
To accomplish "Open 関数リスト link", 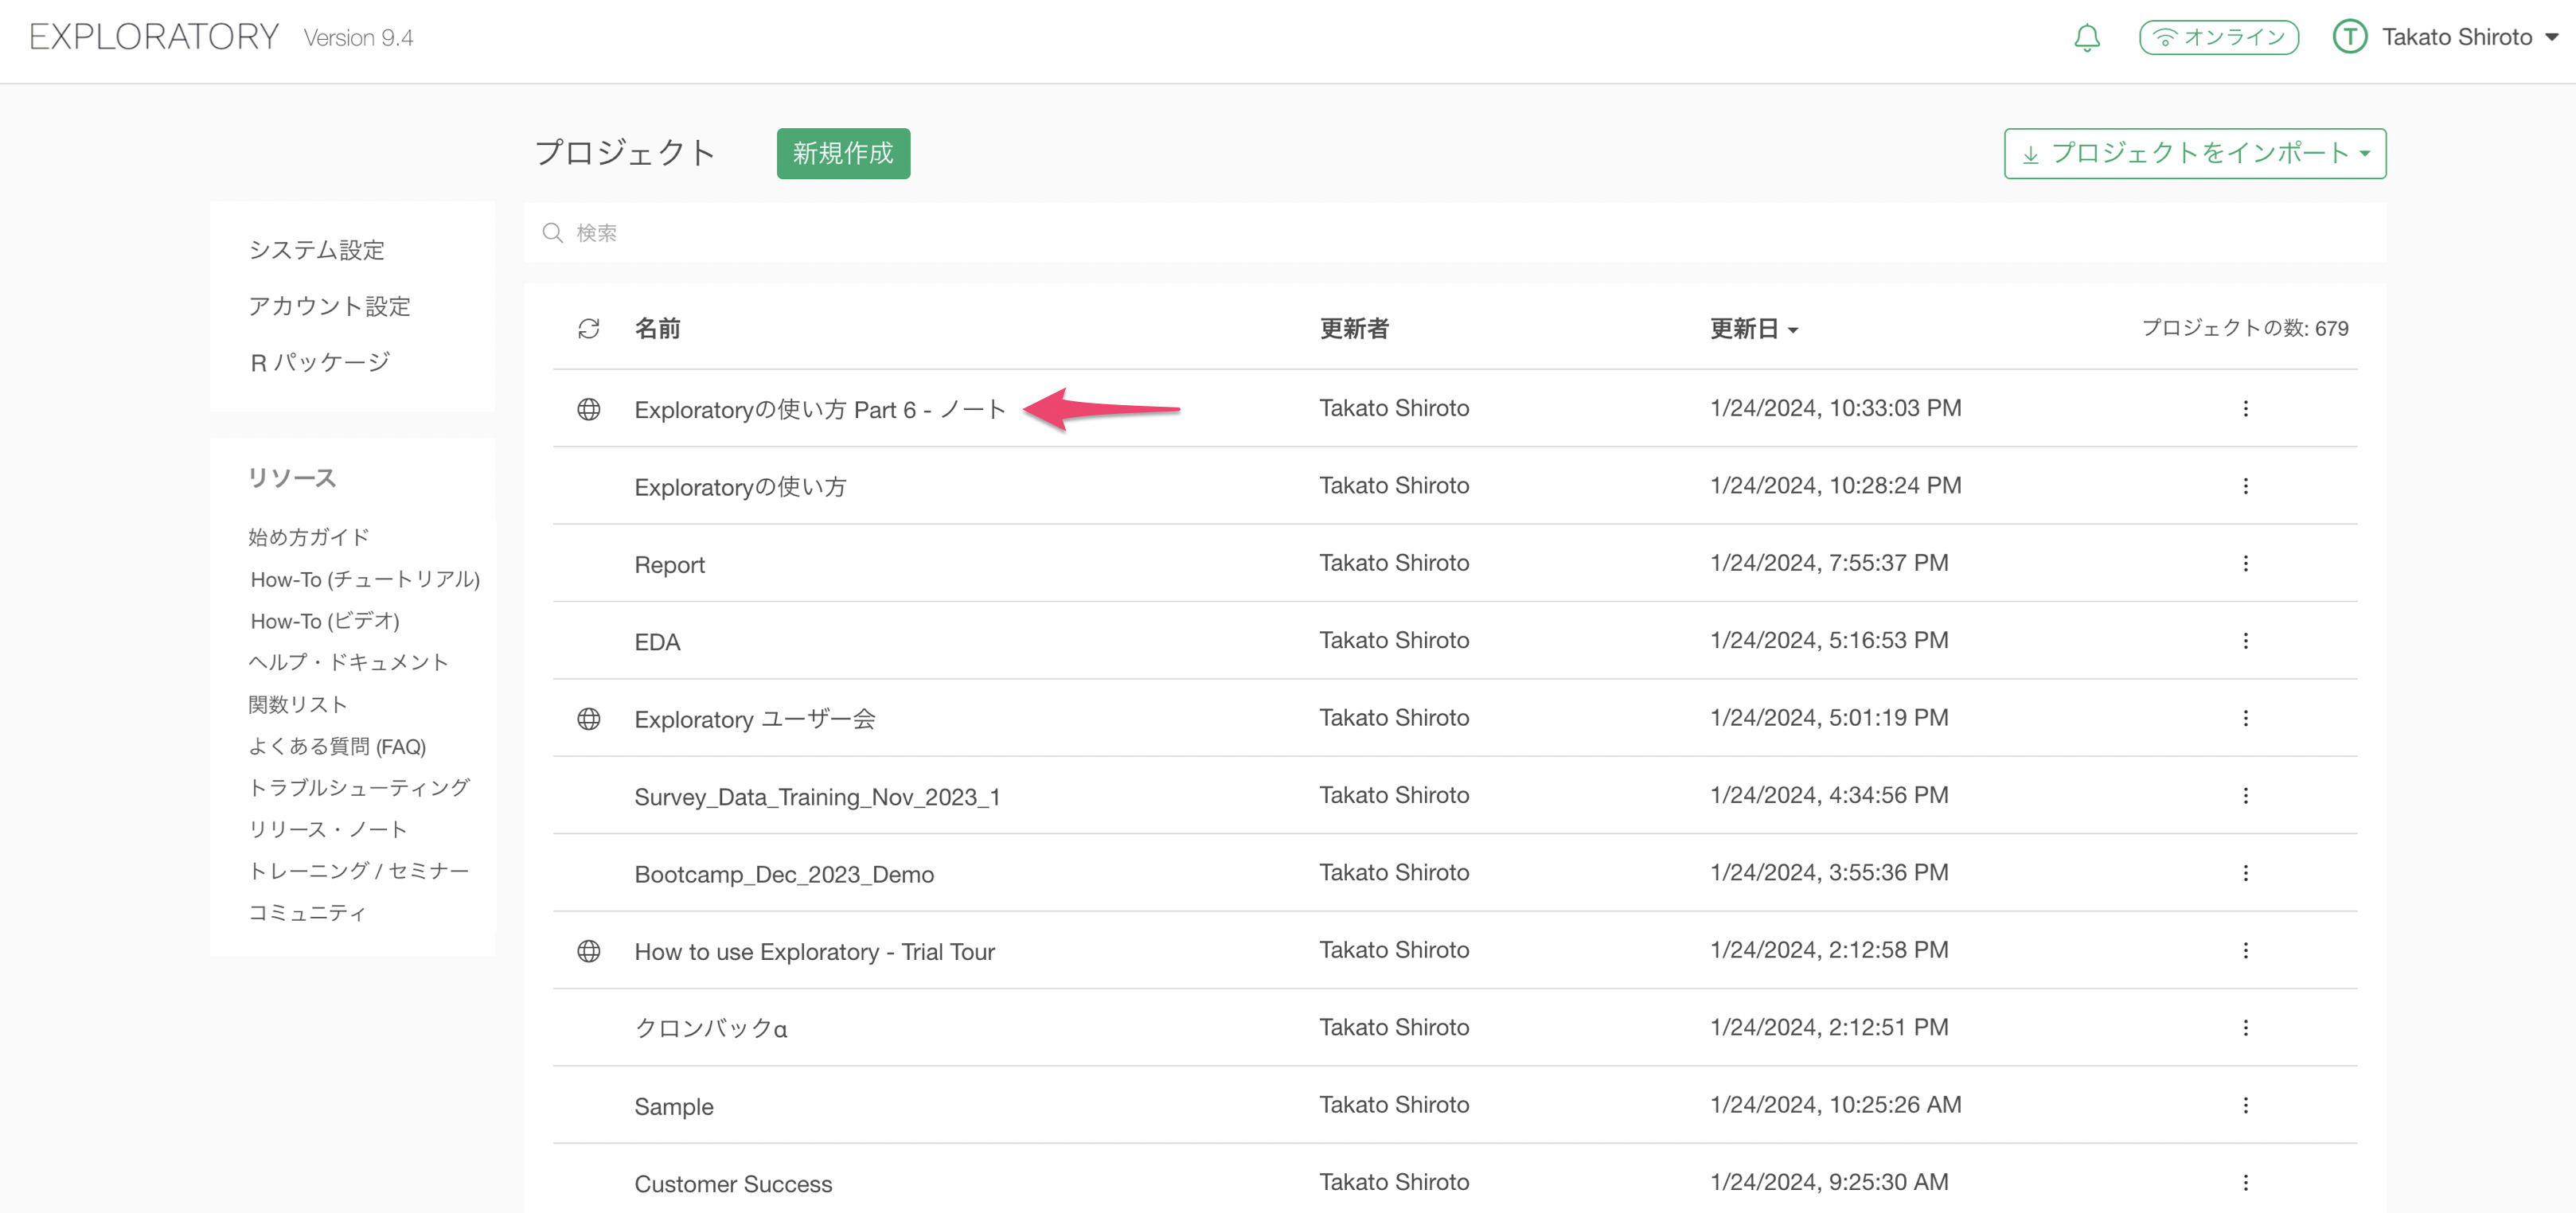I will pyautogui.click(x=298, y=704).
